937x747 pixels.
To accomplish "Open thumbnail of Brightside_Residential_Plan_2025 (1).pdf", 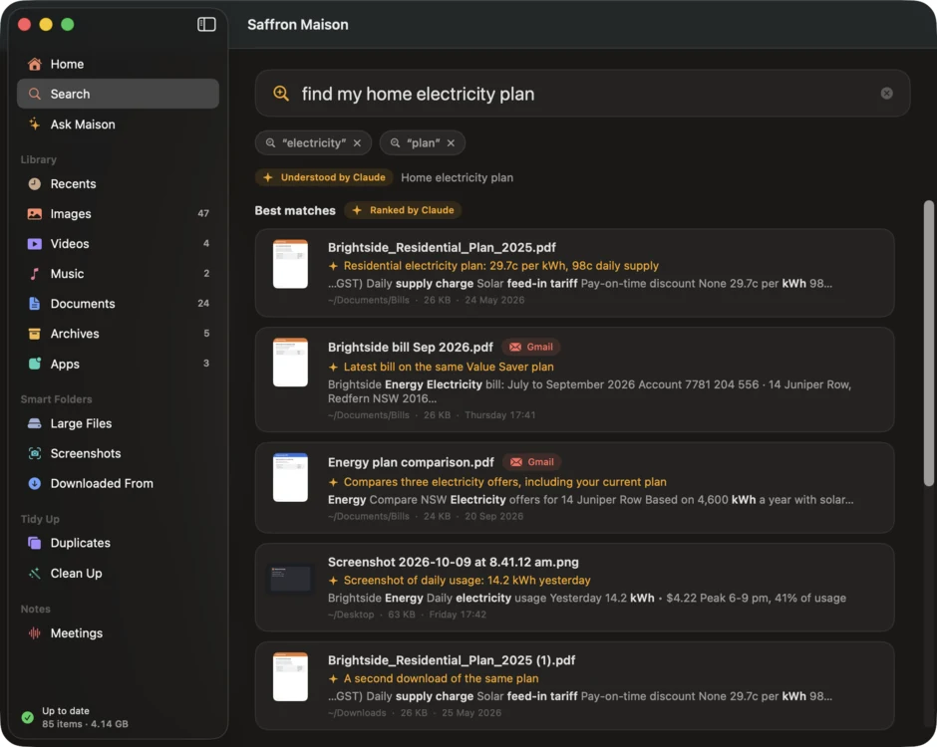I will [290, 676].
